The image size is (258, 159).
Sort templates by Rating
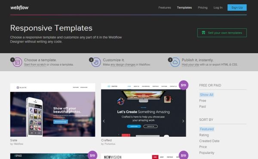pyautogui.click(x=204, y=135)
